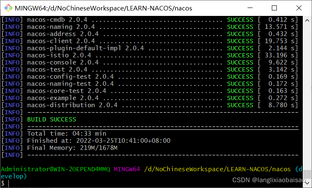Minimize the MINGW64 terminal window
This screenshot has width=312, height=188.
(250, 8)
